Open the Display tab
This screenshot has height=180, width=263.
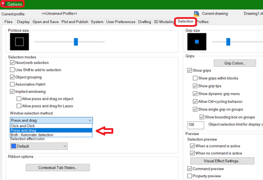click(23, 22)
